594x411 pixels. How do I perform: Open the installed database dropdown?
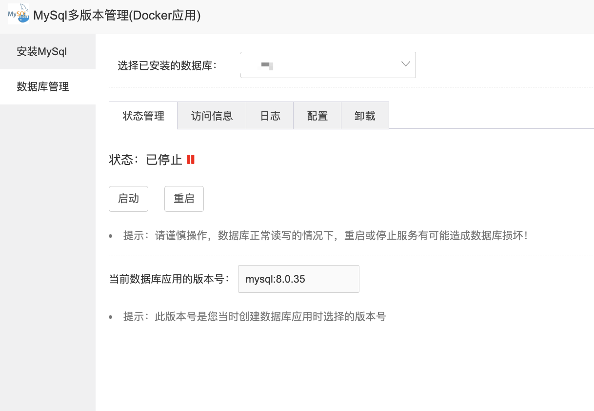(328, 65)
